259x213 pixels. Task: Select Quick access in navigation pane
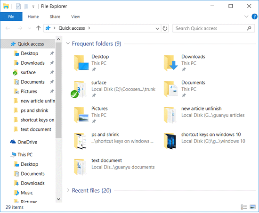pos(28,44)
